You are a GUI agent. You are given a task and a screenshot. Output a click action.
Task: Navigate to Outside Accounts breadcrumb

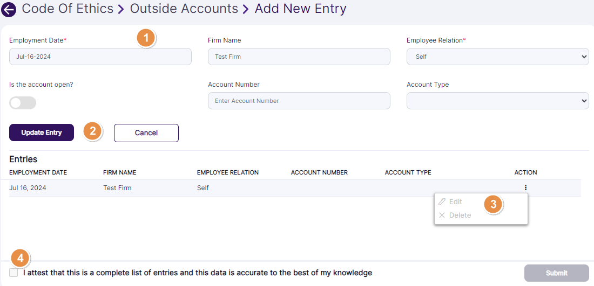coord(184,9)
